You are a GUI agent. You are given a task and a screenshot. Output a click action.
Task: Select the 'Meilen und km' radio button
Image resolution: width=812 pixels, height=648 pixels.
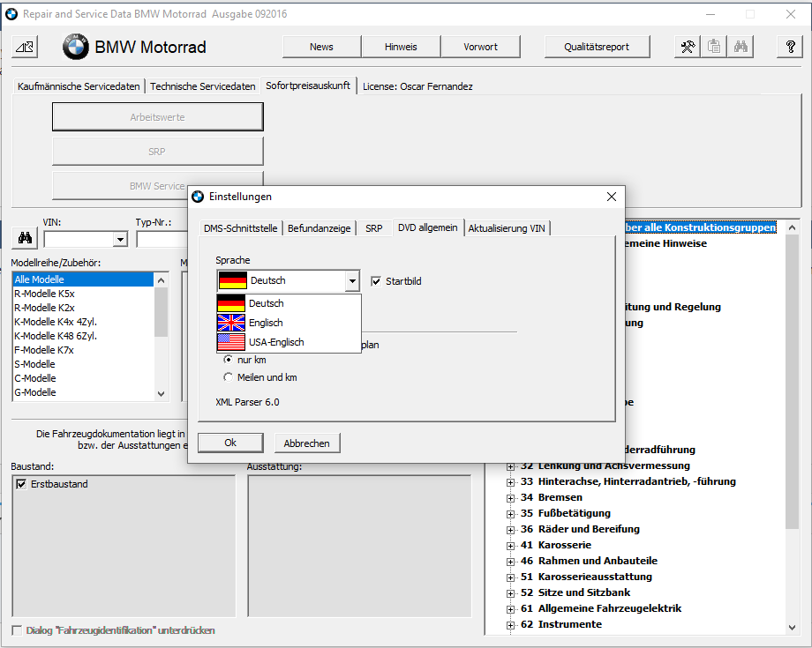pyautogui.click(x=229, y=377)
